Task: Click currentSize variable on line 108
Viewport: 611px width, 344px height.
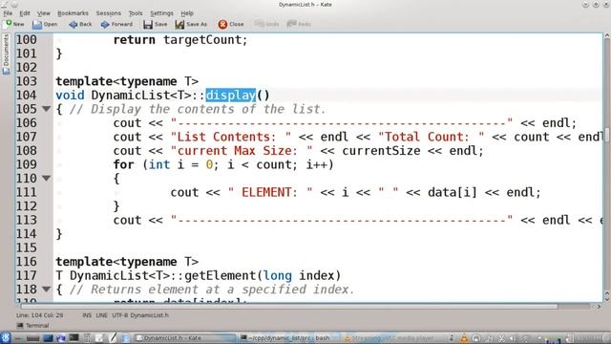Action: point(381,151)
